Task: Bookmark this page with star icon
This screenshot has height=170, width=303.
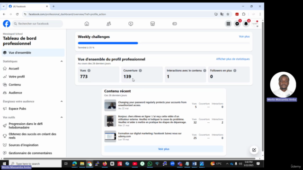Action: coord(228,14)
